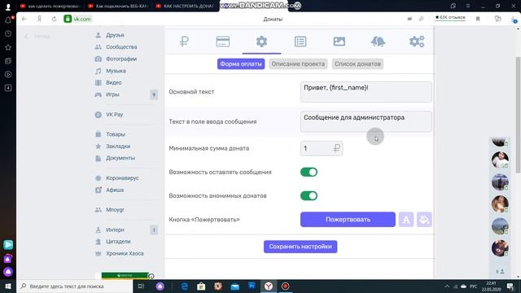Open the ruble donations tab icon
Image resolution: width=521 pixels, height=293 pixels.
pyautogui.click(x=184, y=42)
